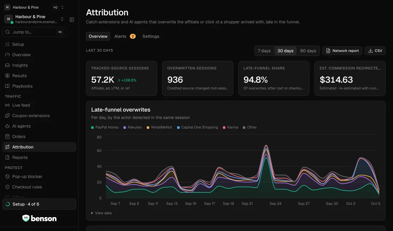Click the benson logo

[39, 218]
